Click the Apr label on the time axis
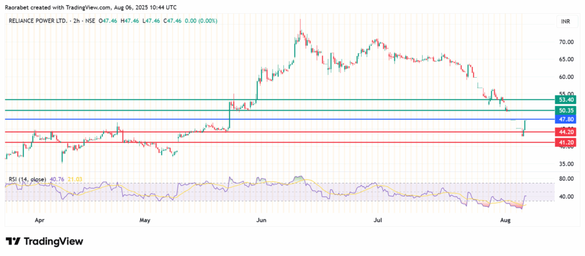Viewport: 585px width, 256px height. click(x=38, y=219)
